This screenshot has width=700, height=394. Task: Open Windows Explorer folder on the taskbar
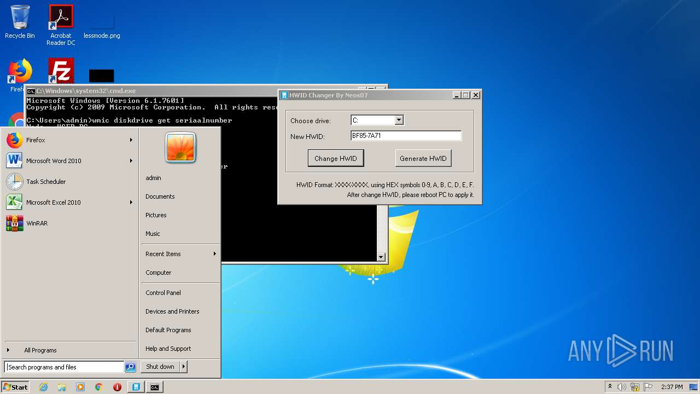62,387
